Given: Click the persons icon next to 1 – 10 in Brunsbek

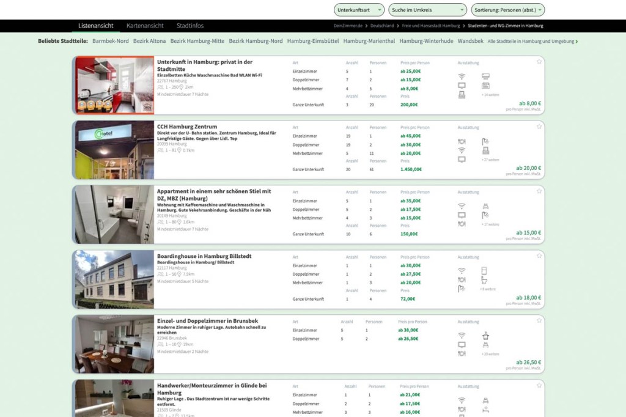Looking at the screenshot, I should click(x=160, y=344).
